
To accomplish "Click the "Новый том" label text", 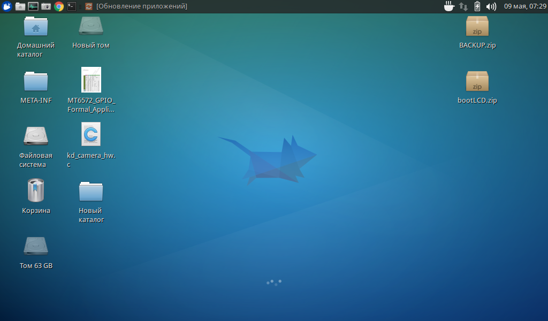I will point(91,45).
